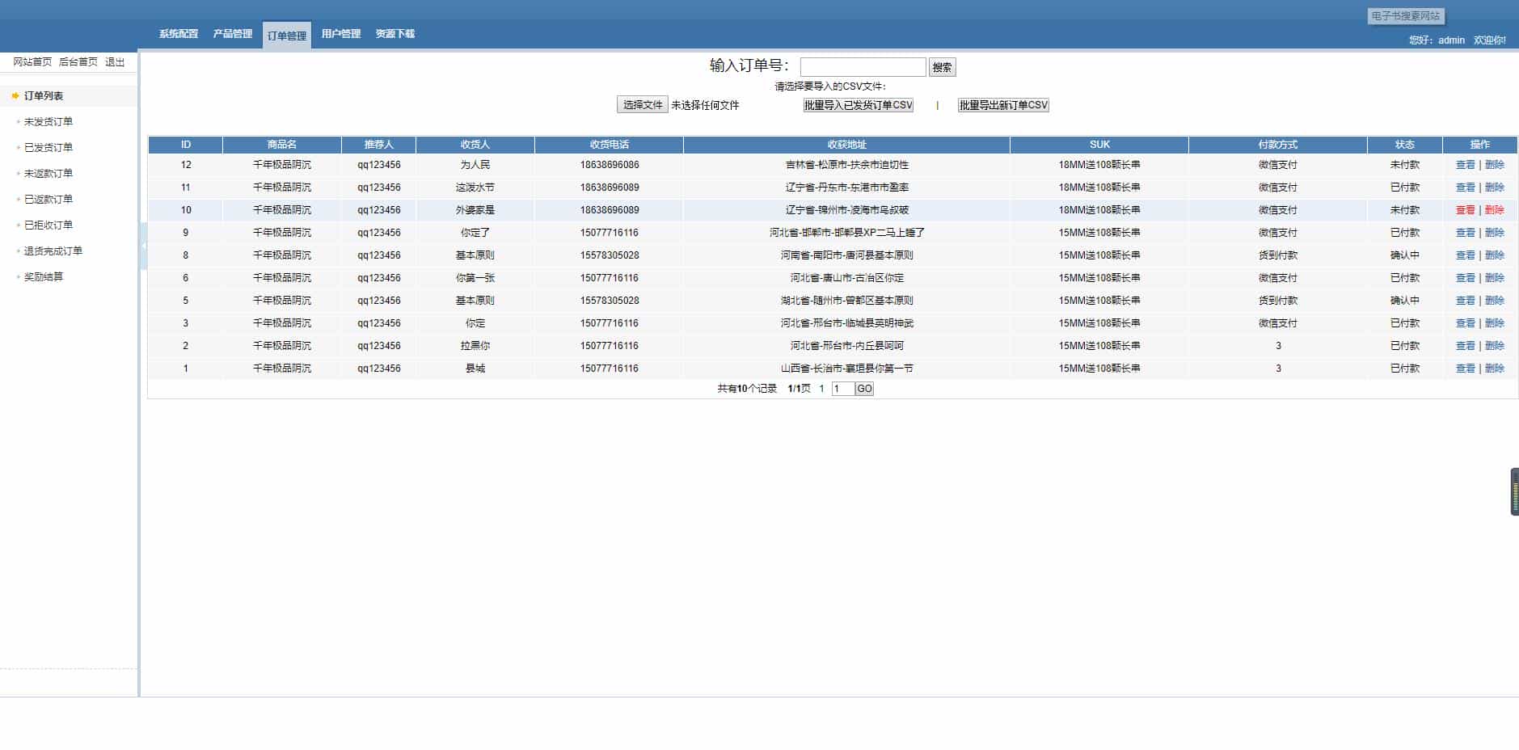Image resolution: width=1519 pixels, height=750 pixels.
Task: Click 删除 for order ID 1
Action: pos(1494,369)
